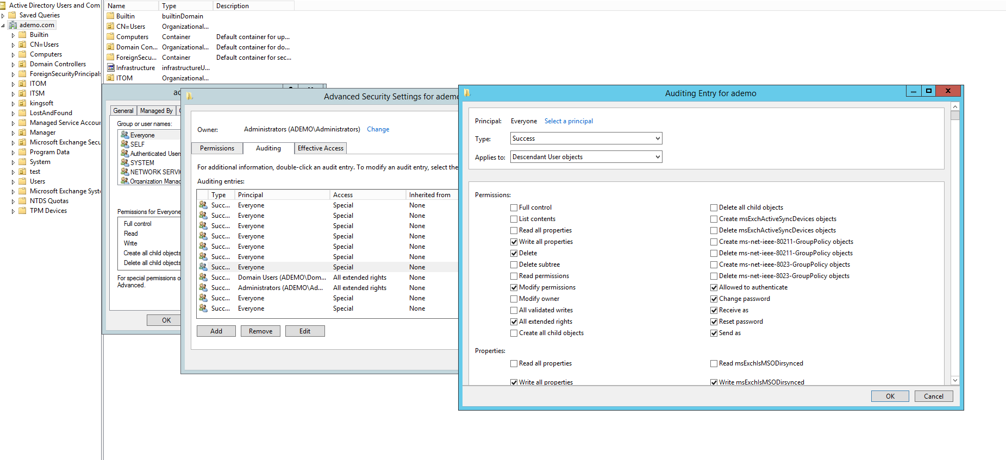Switch to the Permissions tab
Image resolution: width=1006 pixels, height=460 pixels.
(217, 148)
